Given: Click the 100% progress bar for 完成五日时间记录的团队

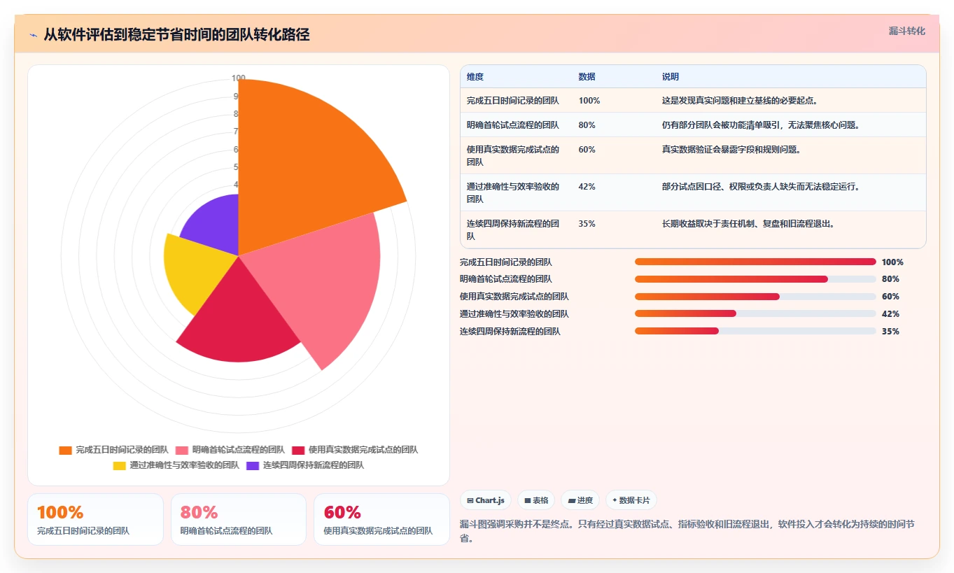Looking at the screenshot, I should pyautogui.click(x=755, y=262).
